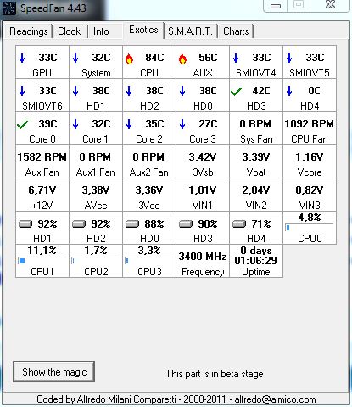The height and width of the screenshot is (407, 352).
Task: Click the down arrow beside HD2 38C temperature
Action: tap(129, 91)
